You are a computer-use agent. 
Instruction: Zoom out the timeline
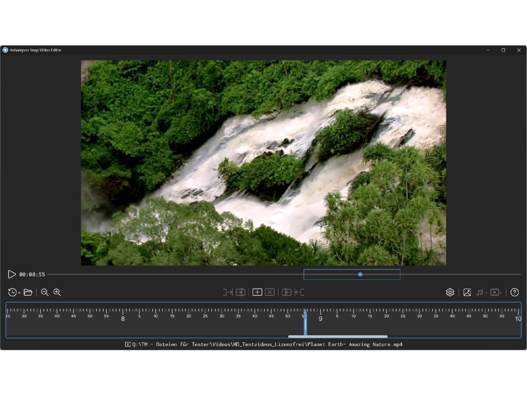[x=45, y=292]
